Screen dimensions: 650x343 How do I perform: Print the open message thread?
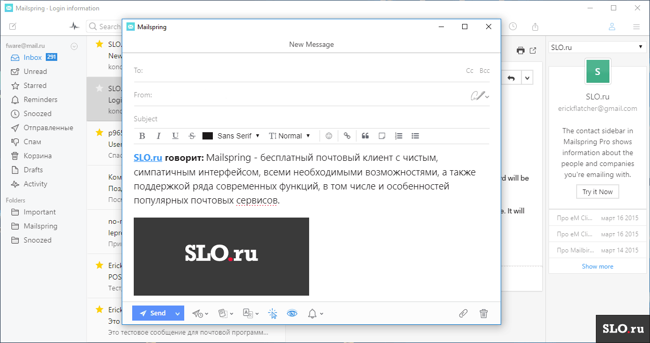pyautogui.click(x=520, y=50)
